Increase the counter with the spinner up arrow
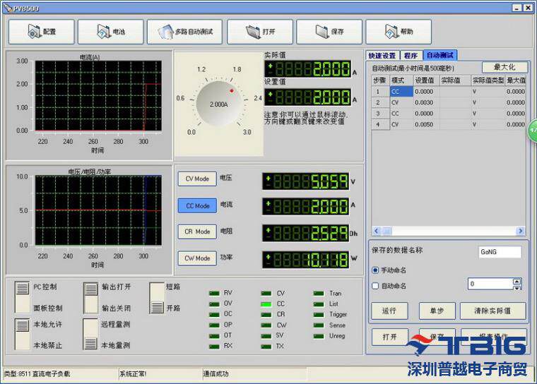The image size is (537, 384). (517, 280)
